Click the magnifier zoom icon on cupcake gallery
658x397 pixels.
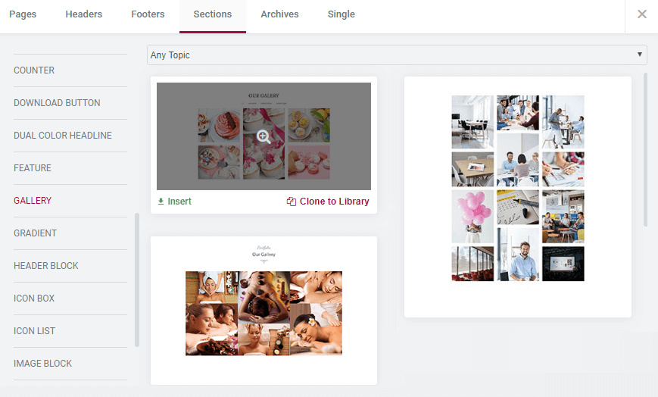pyautogui.click(x=264, y=136)
